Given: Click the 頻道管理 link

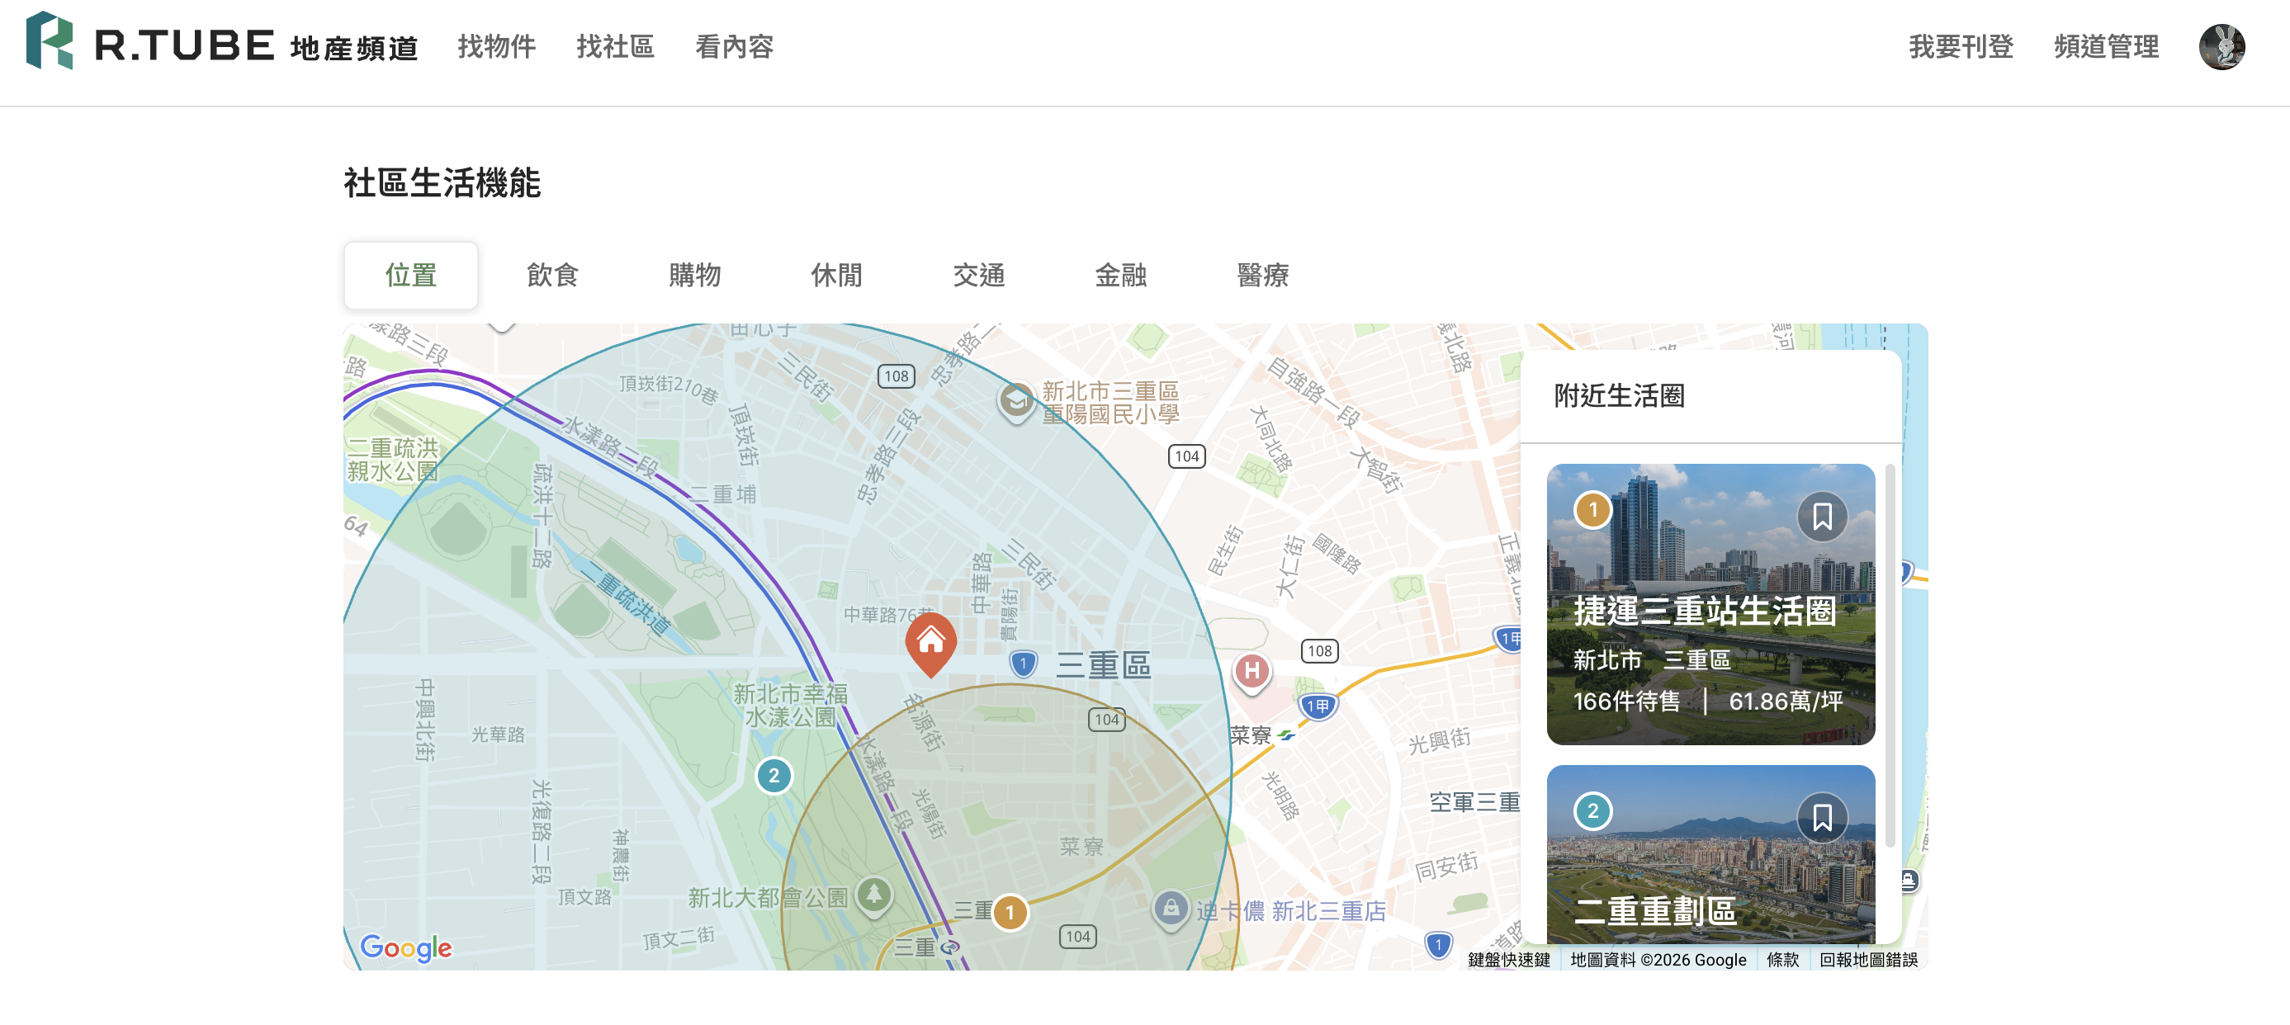Looking at the screenshot, I should pyautogui.click(x=2106, y=46).
